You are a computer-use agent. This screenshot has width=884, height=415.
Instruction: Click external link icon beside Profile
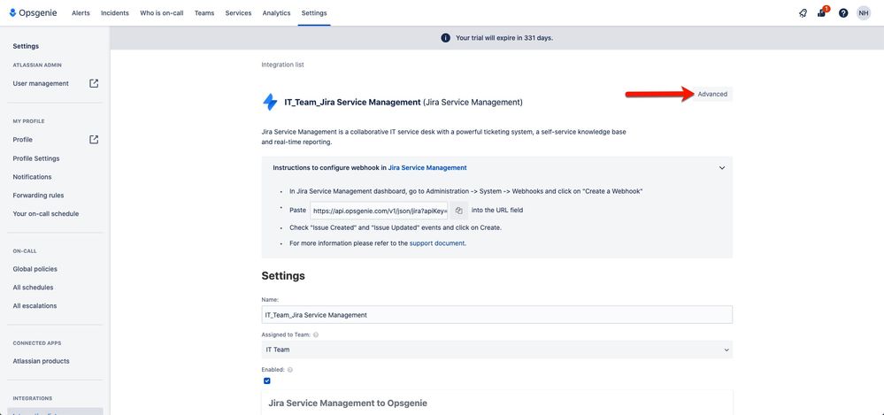coord(94,139)
